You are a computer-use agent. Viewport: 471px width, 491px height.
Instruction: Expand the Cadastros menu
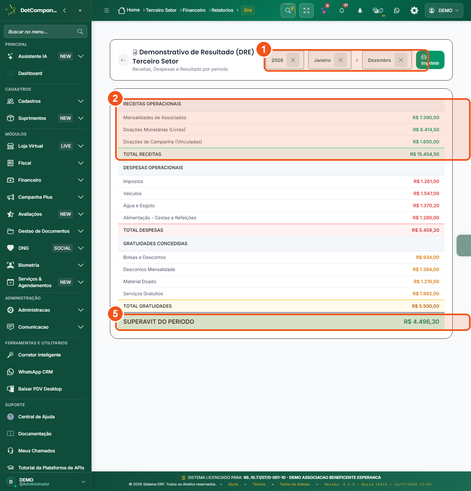pos(81,101)
